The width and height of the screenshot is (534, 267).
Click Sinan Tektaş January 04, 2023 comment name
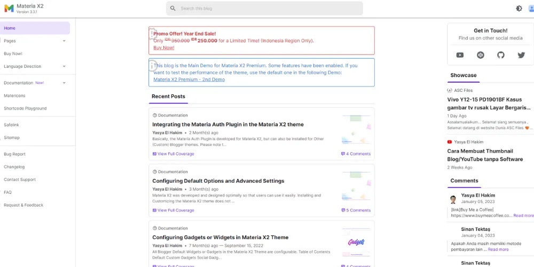click(475, 229)
